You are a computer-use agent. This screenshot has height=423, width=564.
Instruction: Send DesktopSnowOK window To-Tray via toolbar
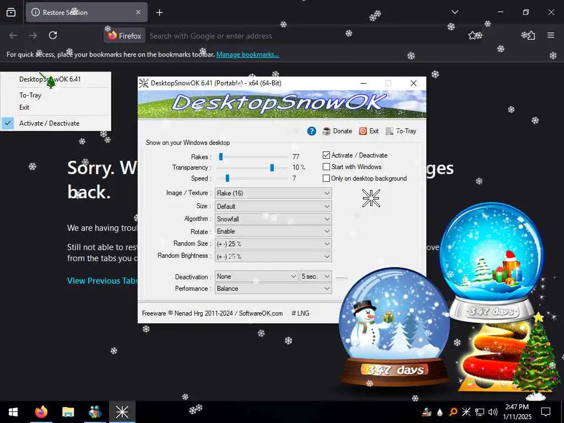coord(401,131)
